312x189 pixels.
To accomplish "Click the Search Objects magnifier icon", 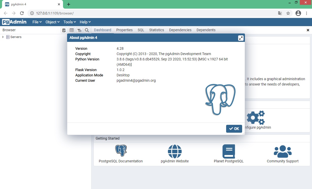I will coord(87,30).
